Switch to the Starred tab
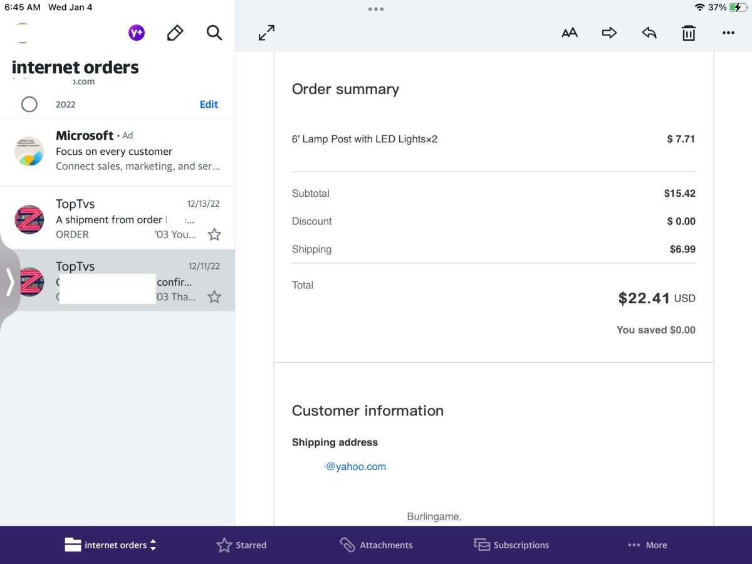Viewport: 752px width, 564px height. [241, 545]
